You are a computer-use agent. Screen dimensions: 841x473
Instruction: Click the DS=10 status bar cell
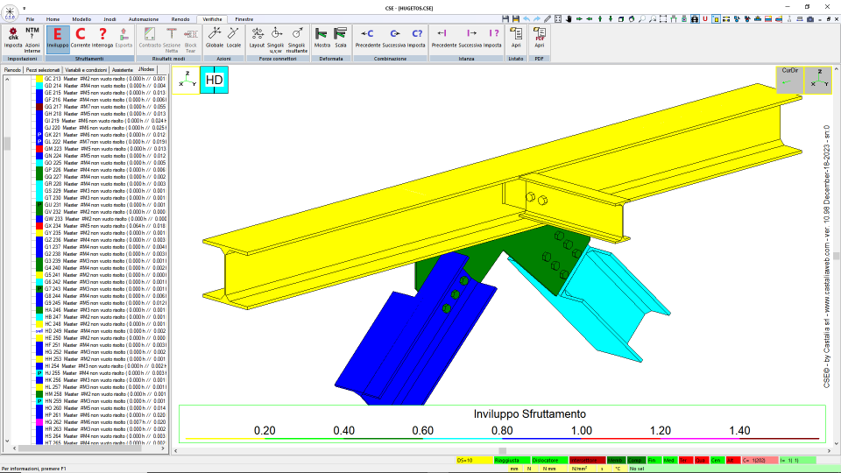tap(474, 460)
